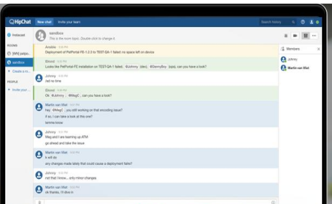Screen dimensions: 332x204
Task: Open the help question mark icon
Action: click(x=303, y=22)
